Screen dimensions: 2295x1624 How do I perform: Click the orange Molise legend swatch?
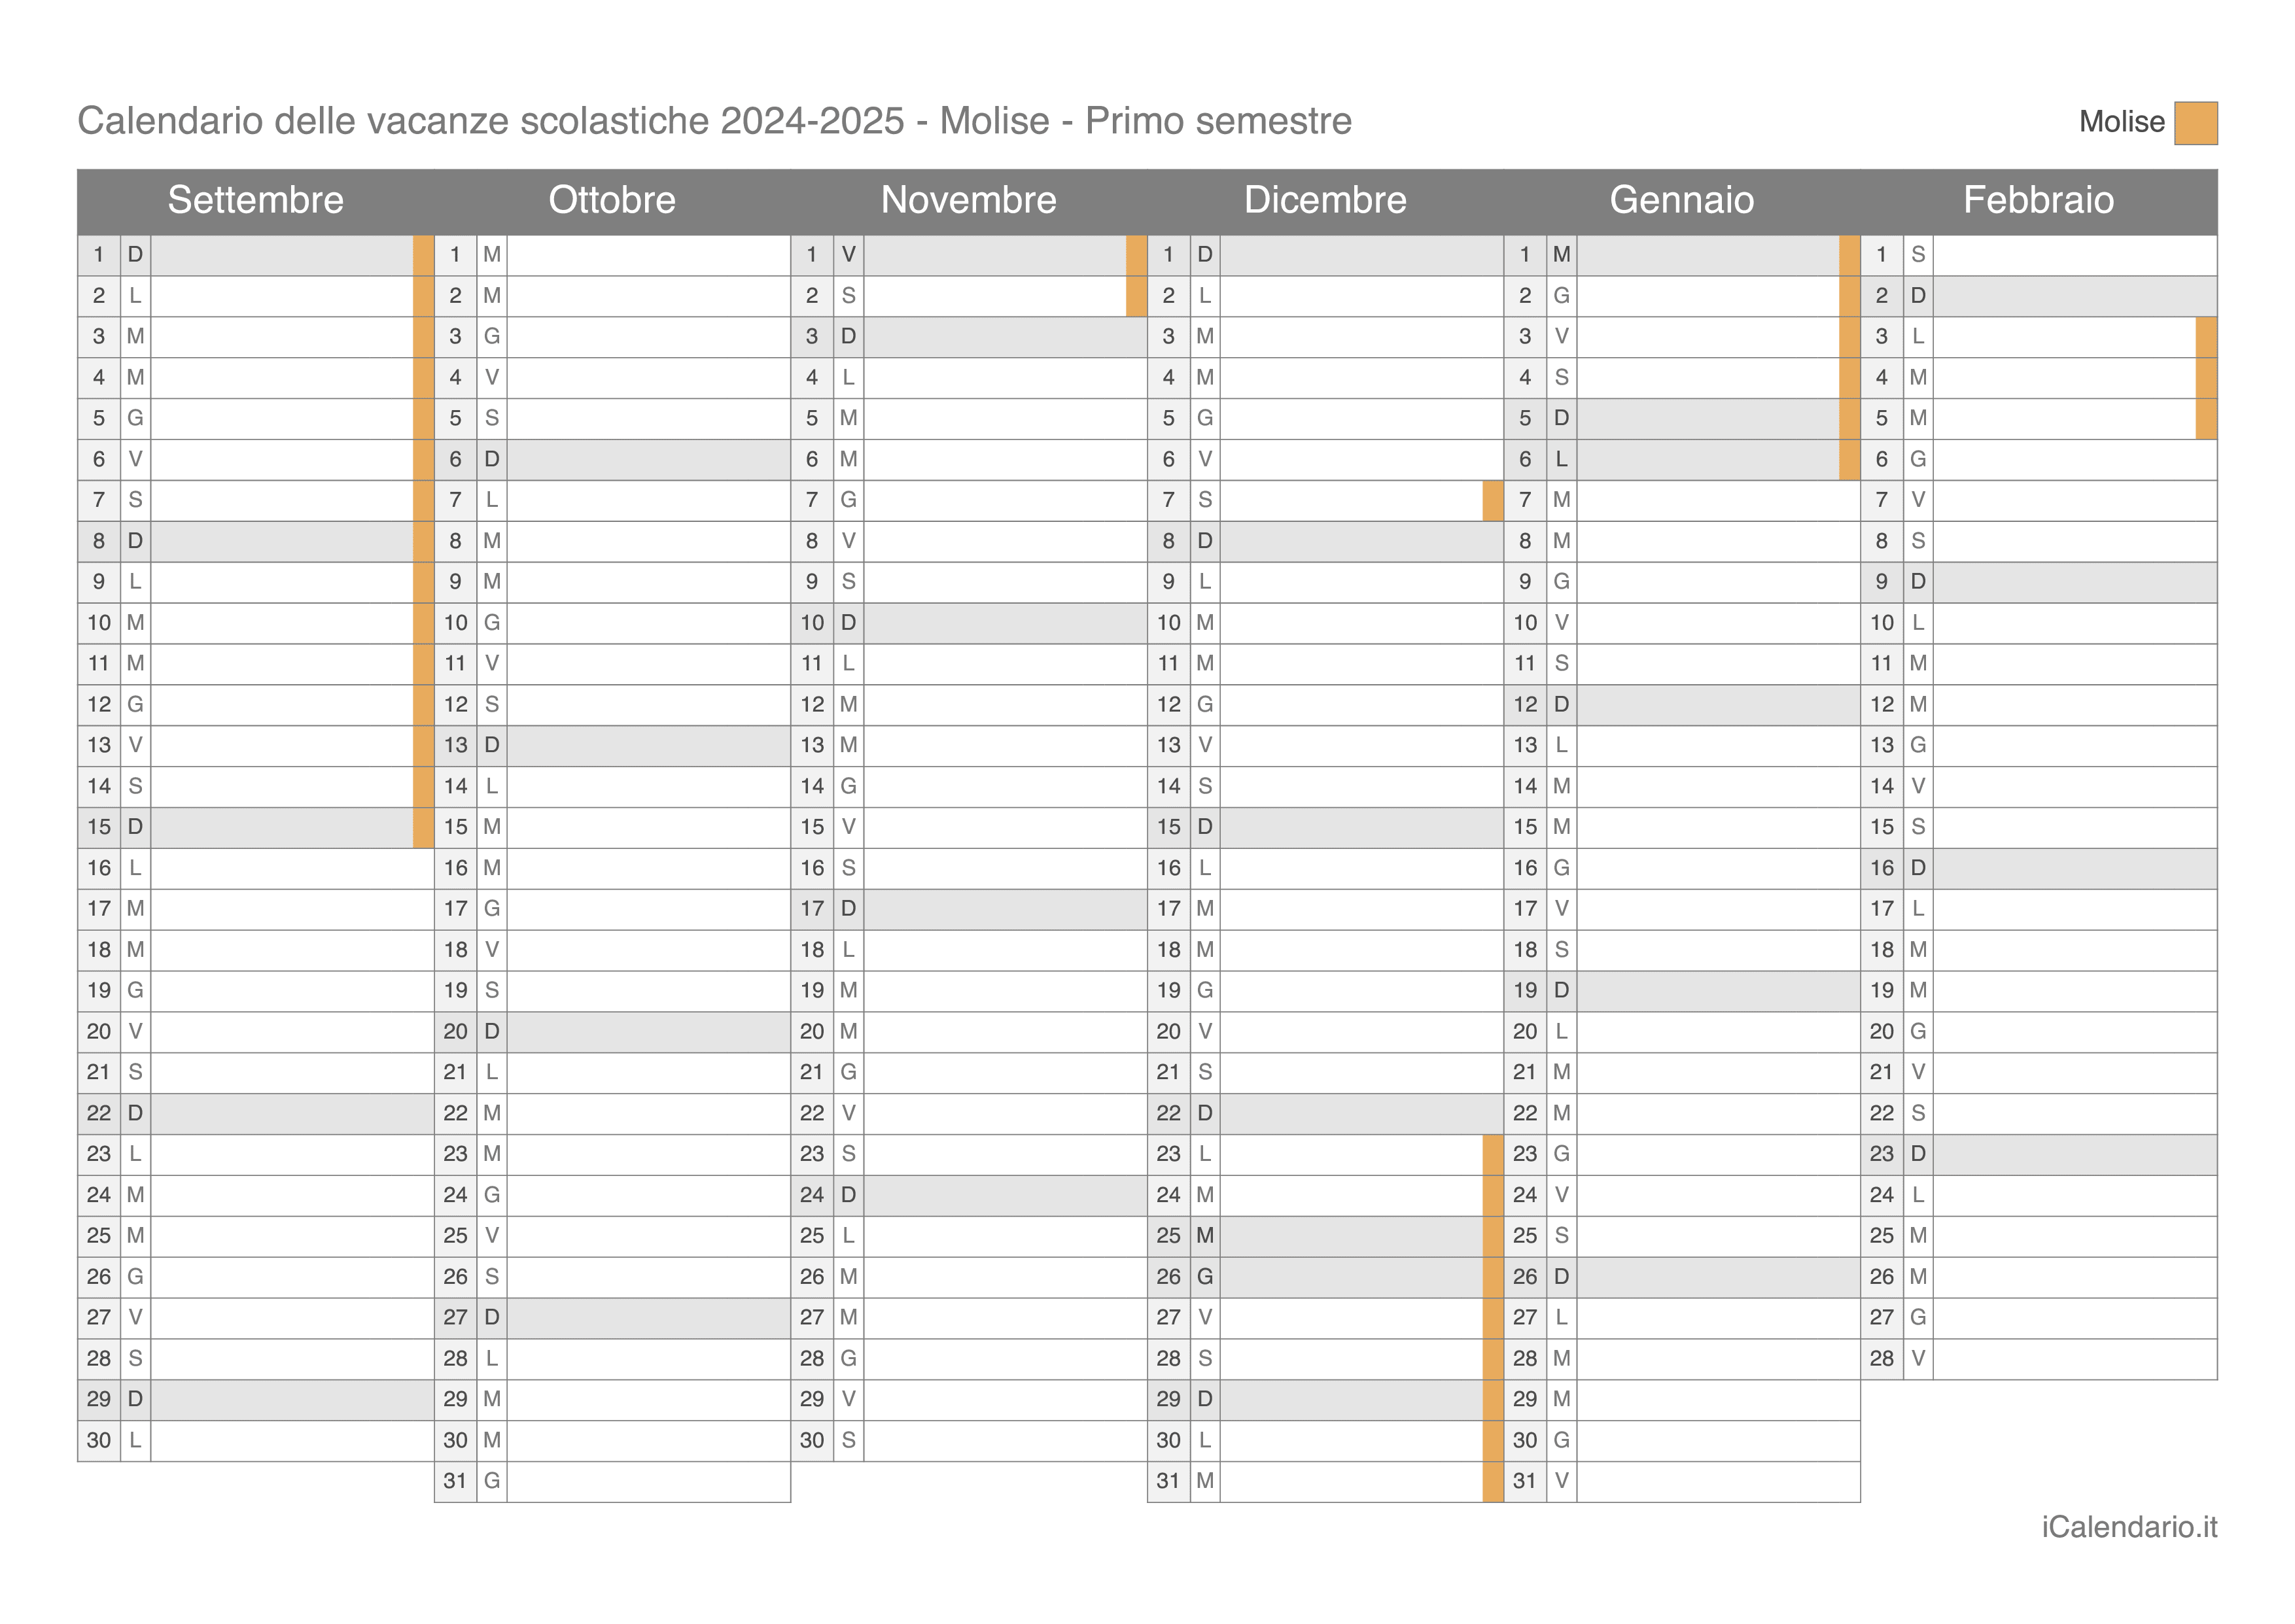[x=2195, y=123]
